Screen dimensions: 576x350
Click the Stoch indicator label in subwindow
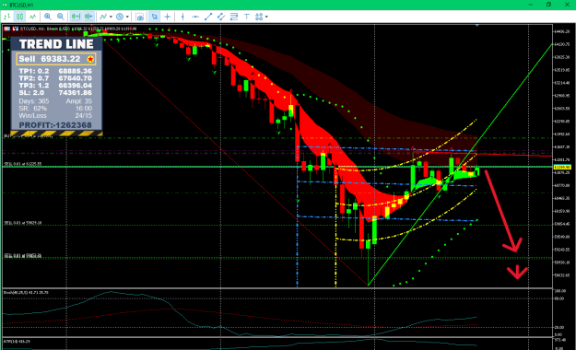(26, 292)
